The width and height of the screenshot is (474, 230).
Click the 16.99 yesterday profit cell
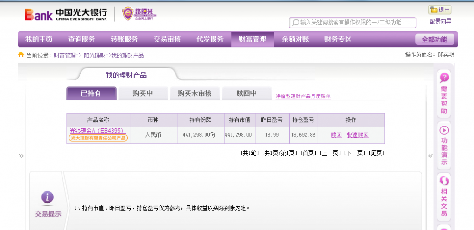click(272, 135)
